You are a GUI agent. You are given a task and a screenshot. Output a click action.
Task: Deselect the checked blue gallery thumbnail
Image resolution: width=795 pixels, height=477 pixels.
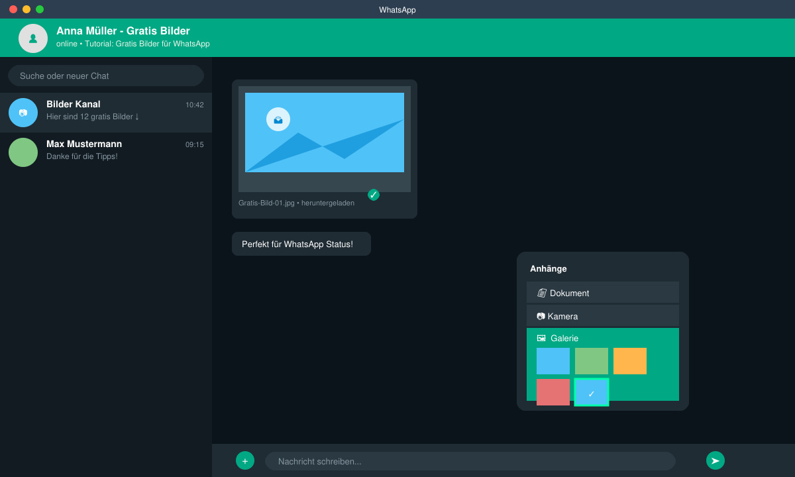pyautogui.click(x=592, y=392)
